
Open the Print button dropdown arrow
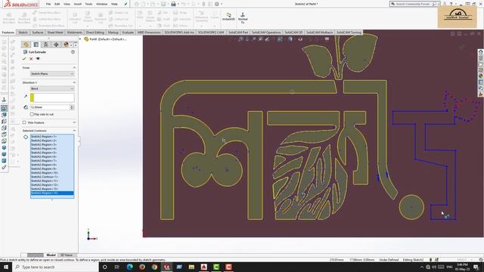pos(178,4)
